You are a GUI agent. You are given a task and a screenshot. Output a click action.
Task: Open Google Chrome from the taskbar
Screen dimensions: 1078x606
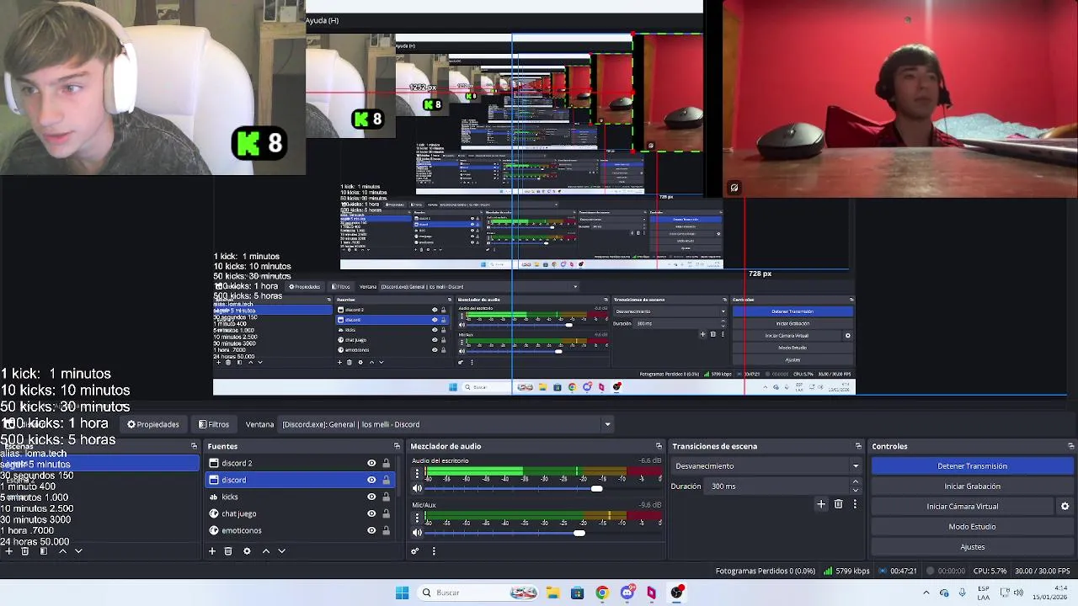[x=601, y=593]
